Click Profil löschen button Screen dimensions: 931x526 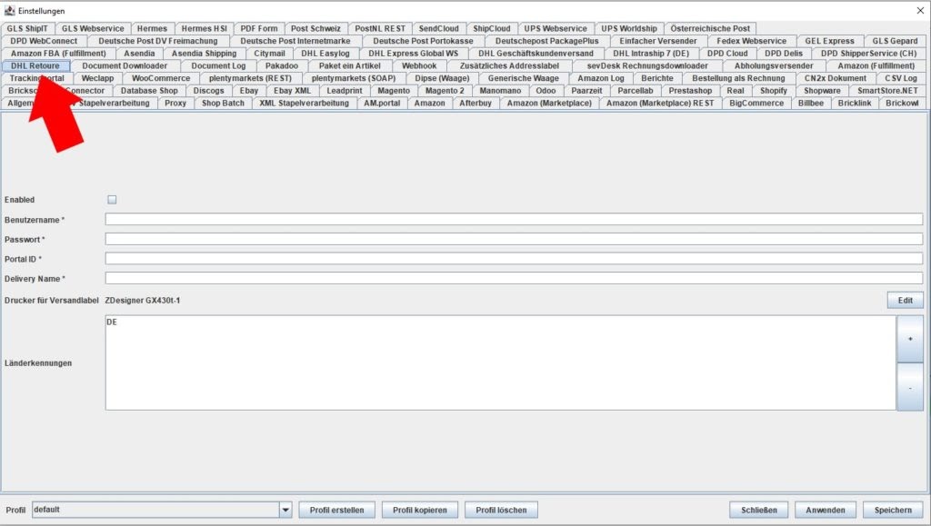tap(501, 510)
